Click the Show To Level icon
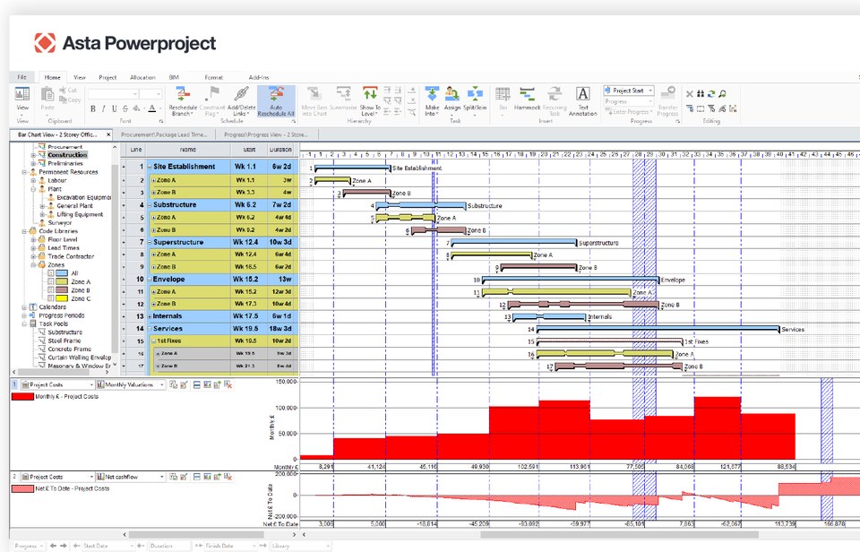860x552 pixels. click(x=370, y=94)
